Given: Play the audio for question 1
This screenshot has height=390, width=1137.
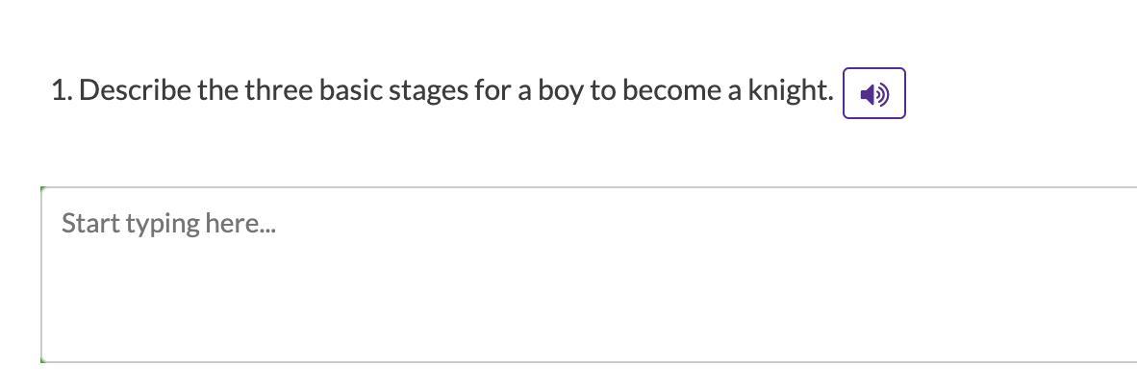Looking at the screenshot, I should click(x=873, y=93).
